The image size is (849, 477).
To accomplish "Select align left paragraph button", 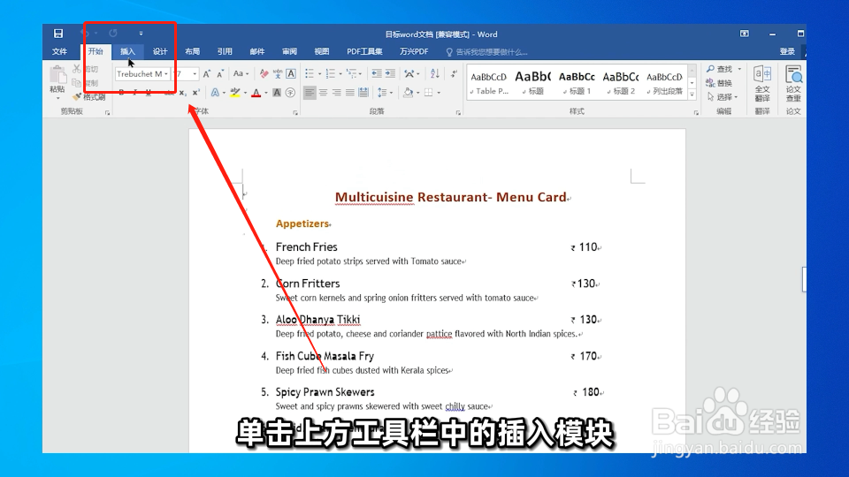I will [310, 93].
